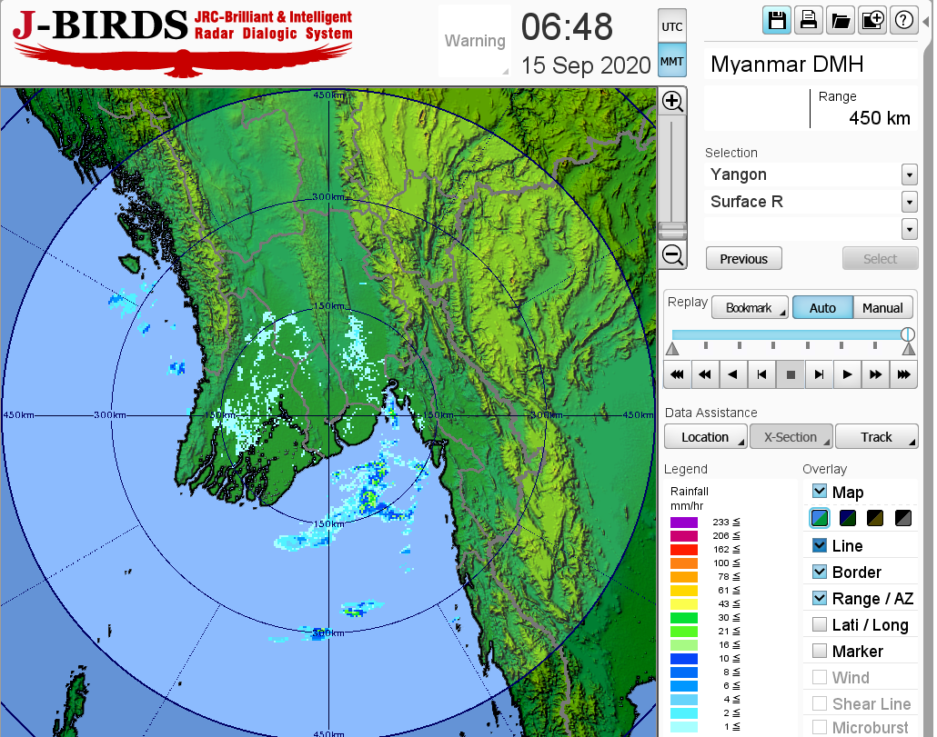Open the Surface R product dropdown
The height and width of the screenshot is (737, 937).
[909, 202]
